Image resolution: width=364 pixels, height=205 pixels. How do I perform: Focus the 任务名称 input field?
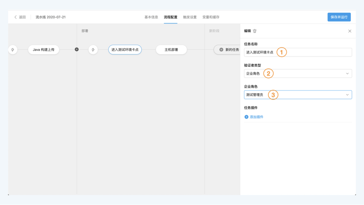pyautogui.click(x=298, y=52)
